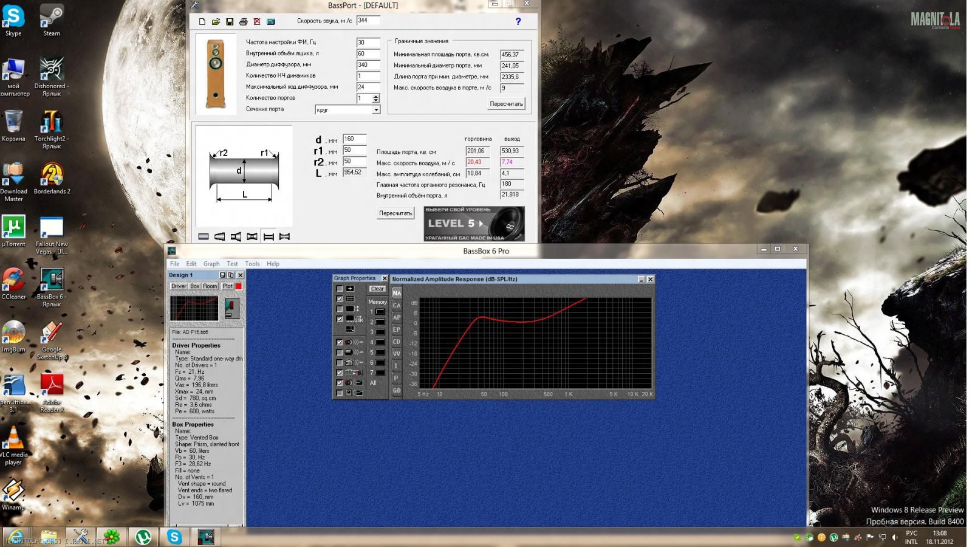972x547 pixels.
Task: Open the Tools menu in BassBox 6 Pro
Action: click(x=252, y=264)
